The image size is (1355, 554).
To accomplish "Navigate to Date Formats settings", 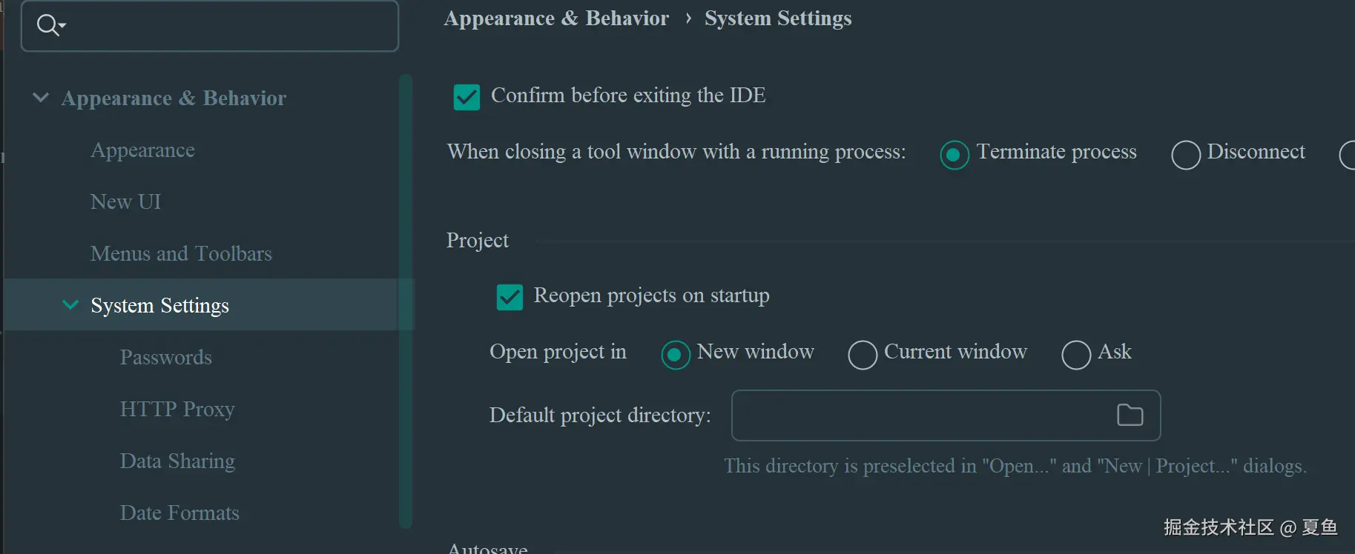I will coord(179,513).
